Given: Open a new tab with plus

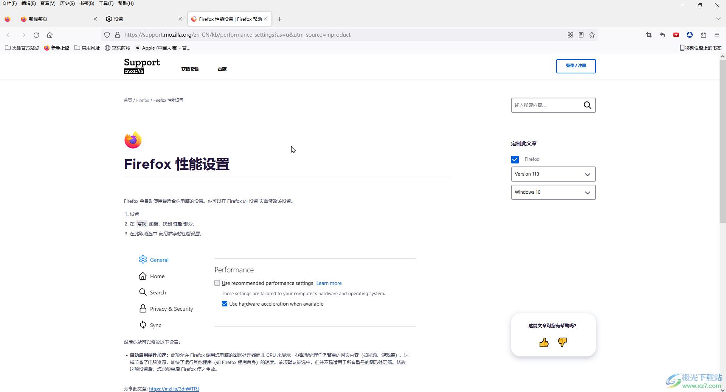Looking at the screenshot, I should coord(280,19).
